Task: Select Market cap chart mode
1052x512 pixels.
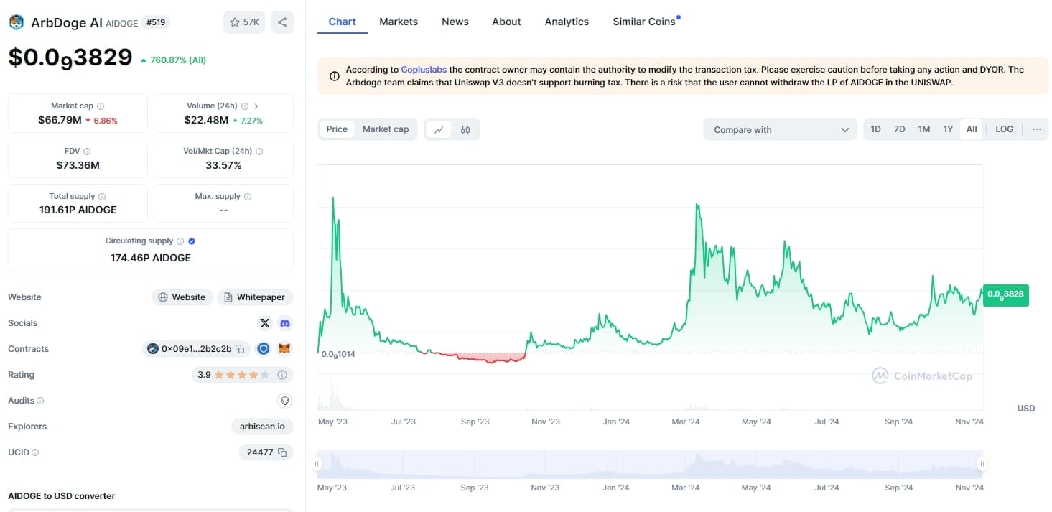Action: pos(386,129)
